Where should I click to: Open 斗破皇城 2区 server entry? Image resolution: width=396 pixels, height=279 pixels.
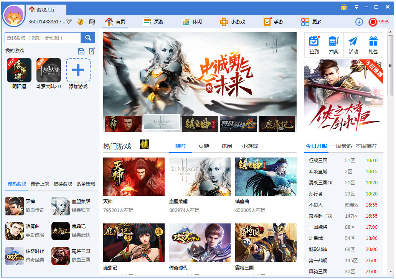pos(343,172)
